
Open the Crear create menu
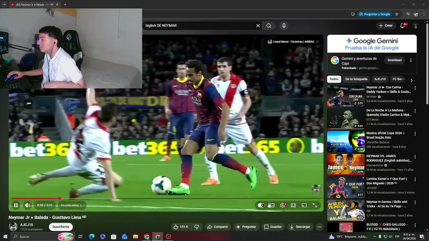pos(385,25)
